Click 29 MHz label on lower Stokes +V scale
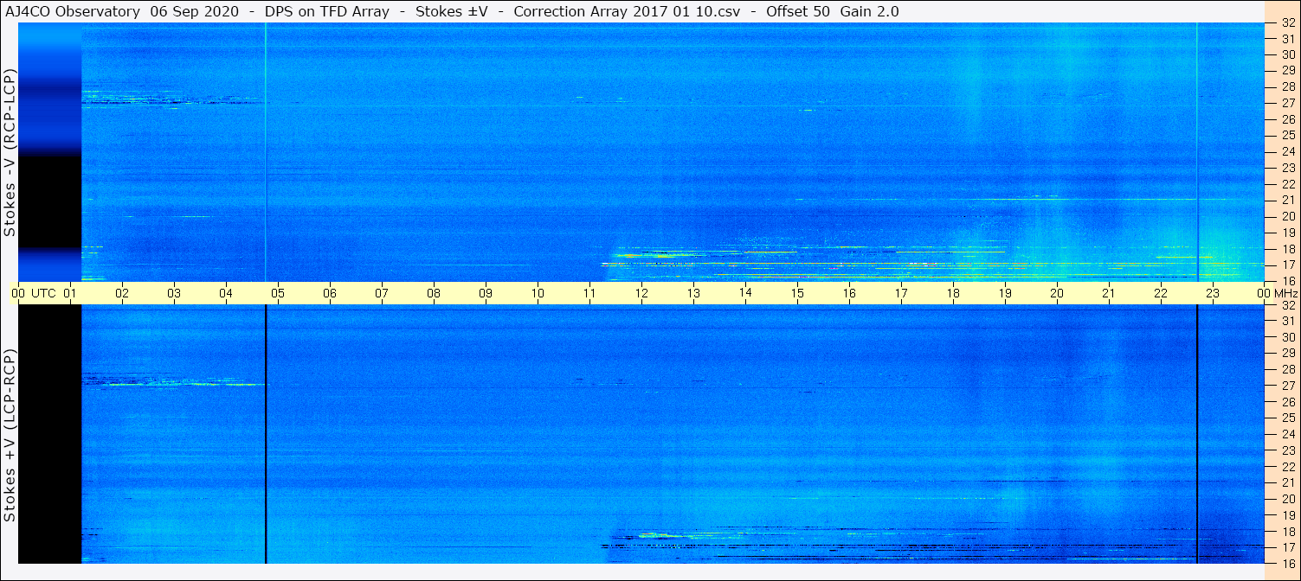The image size is (1301, 581). click(1287, 353)
